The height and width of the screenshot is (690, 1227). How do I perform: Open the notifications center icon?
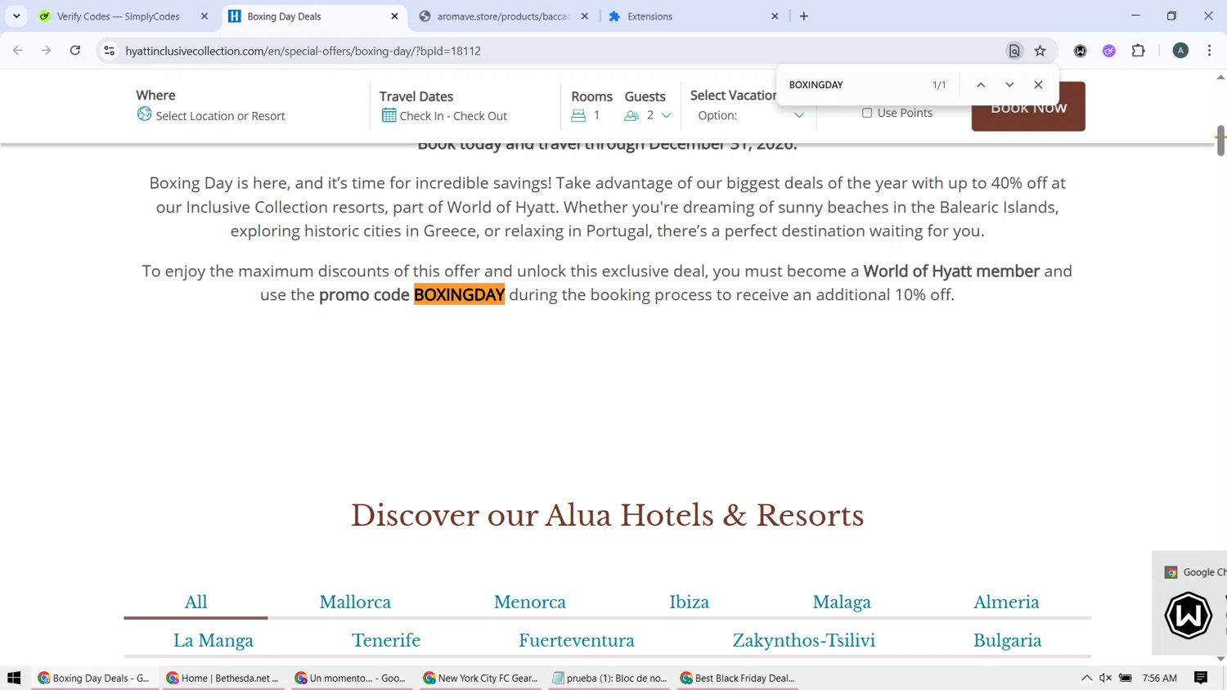[1201, 678]
